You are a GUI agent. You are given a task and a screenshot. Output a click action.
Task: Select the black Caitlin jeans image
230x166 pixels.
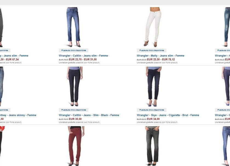coord(74,87)
